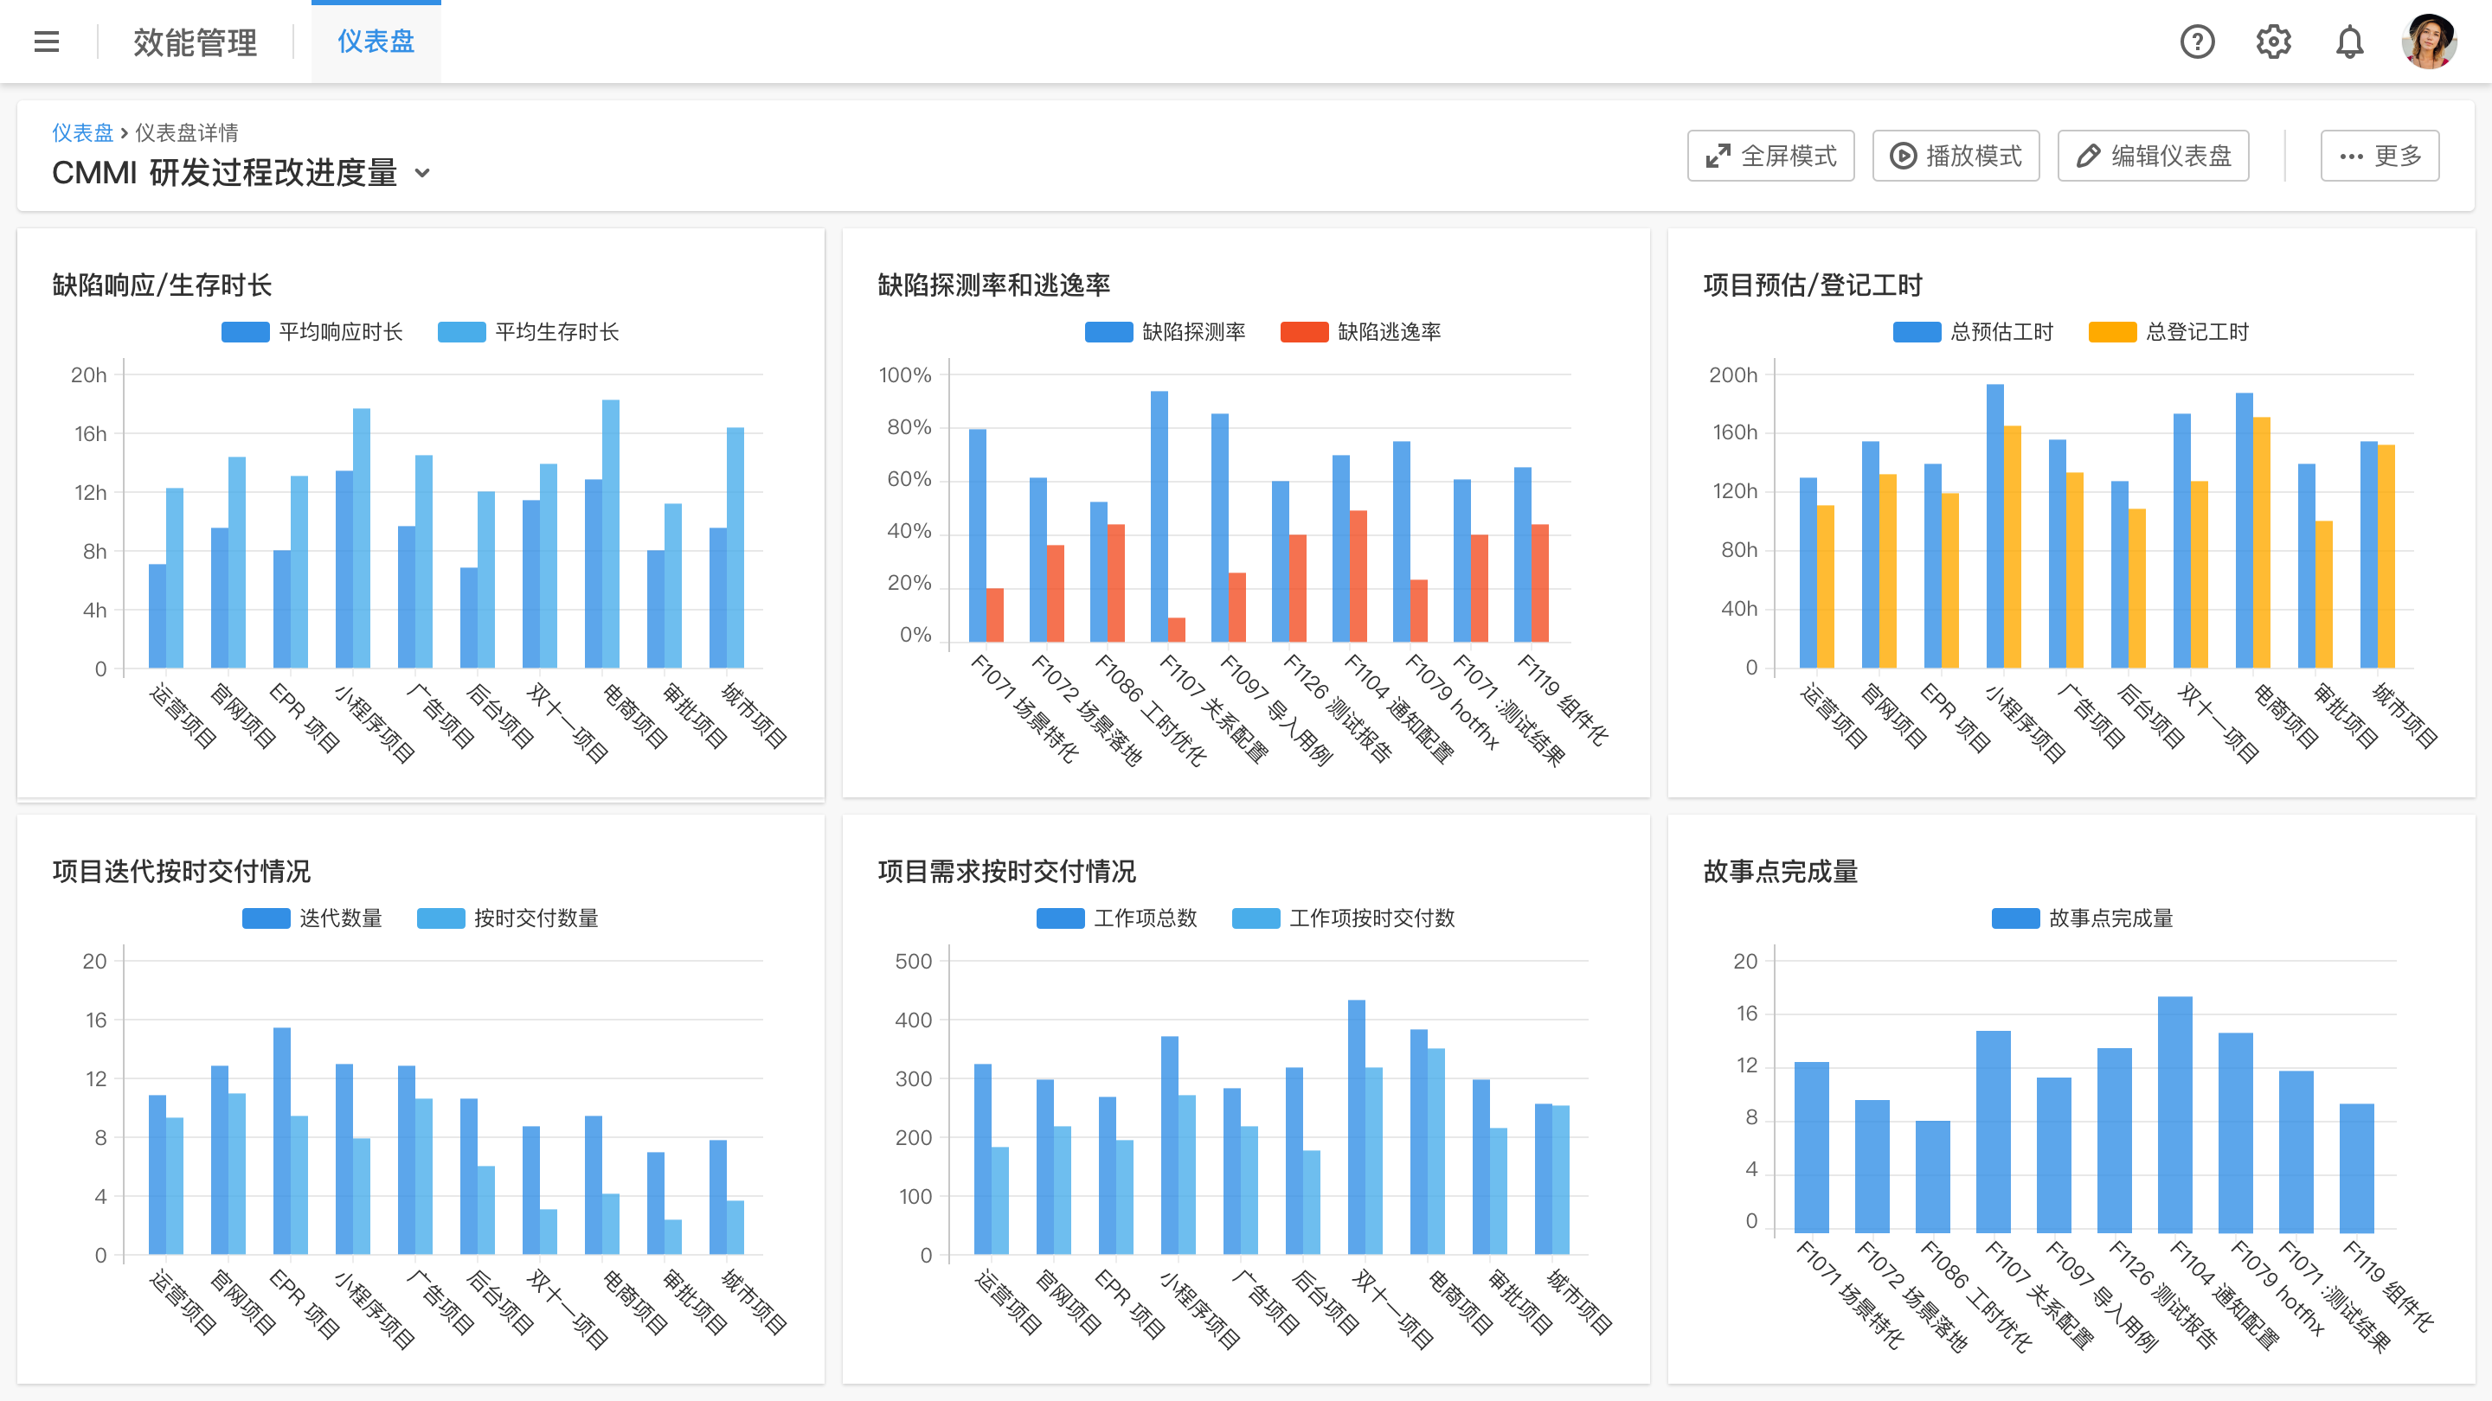This screenshot has height=1401, width=2492.
Task: Hide the 缺陷逃逸率 series via its legend
Action: [1362, 331]
